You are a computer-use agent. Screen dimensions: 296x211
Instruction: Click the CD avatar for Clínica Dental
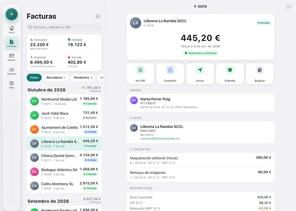tap(35, 158)
